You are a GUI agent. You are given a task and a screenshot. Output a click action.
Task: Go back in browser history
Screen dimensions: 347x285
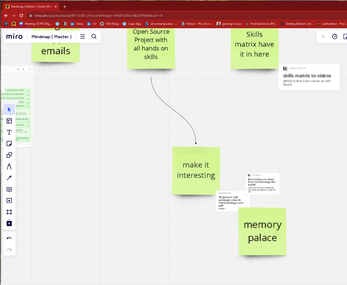[x=6, y=16]
